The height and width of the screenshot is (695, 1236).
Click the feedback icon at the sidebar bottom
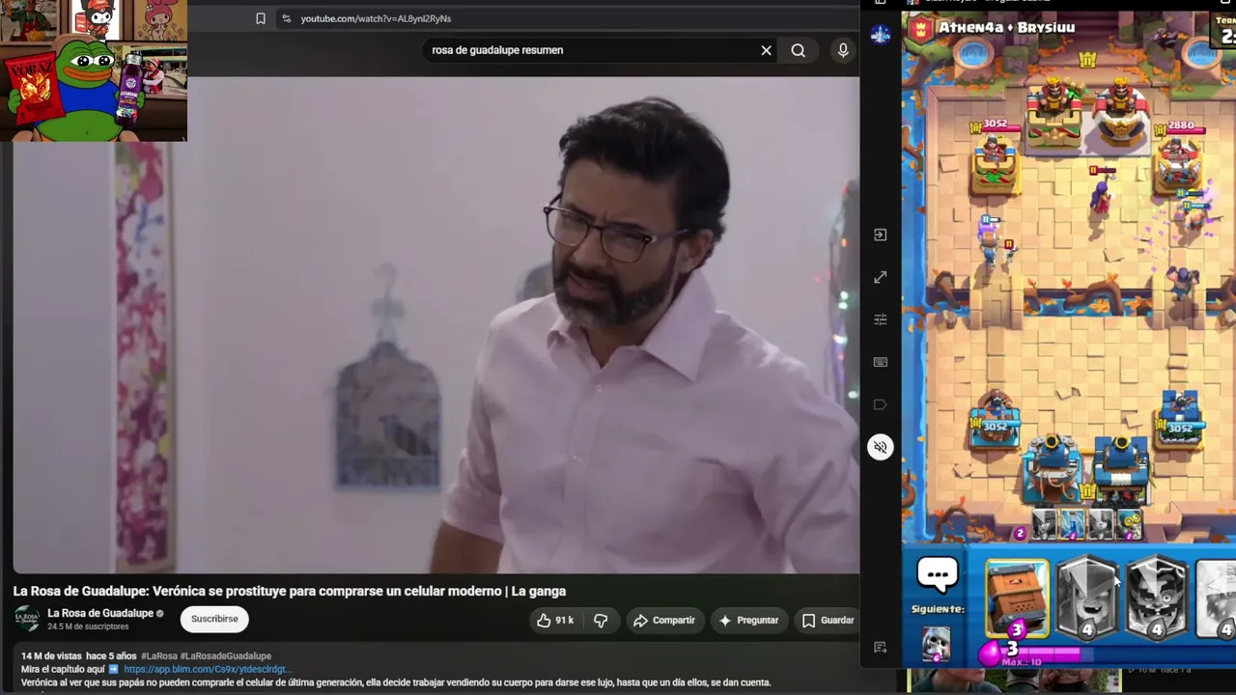pyautogui.click(x=881, y=647)
